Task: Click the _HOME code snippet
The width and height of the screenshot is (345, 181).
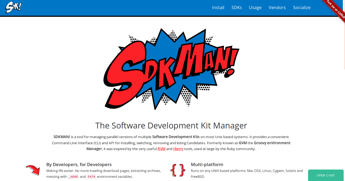Action: (x=73, y=177)
